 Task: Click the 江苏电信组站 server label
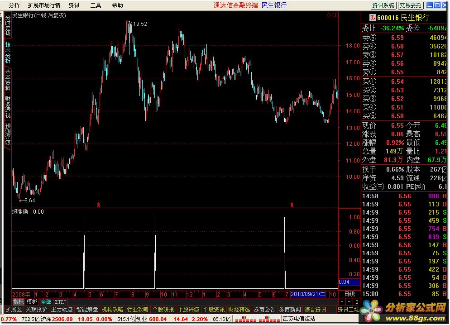coord(299,319)
